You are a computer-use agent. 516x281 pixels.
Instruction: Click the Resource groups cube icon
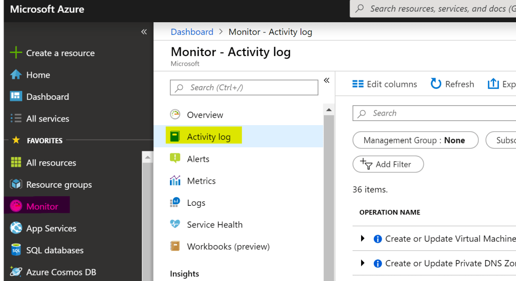(x=16, y=184)
